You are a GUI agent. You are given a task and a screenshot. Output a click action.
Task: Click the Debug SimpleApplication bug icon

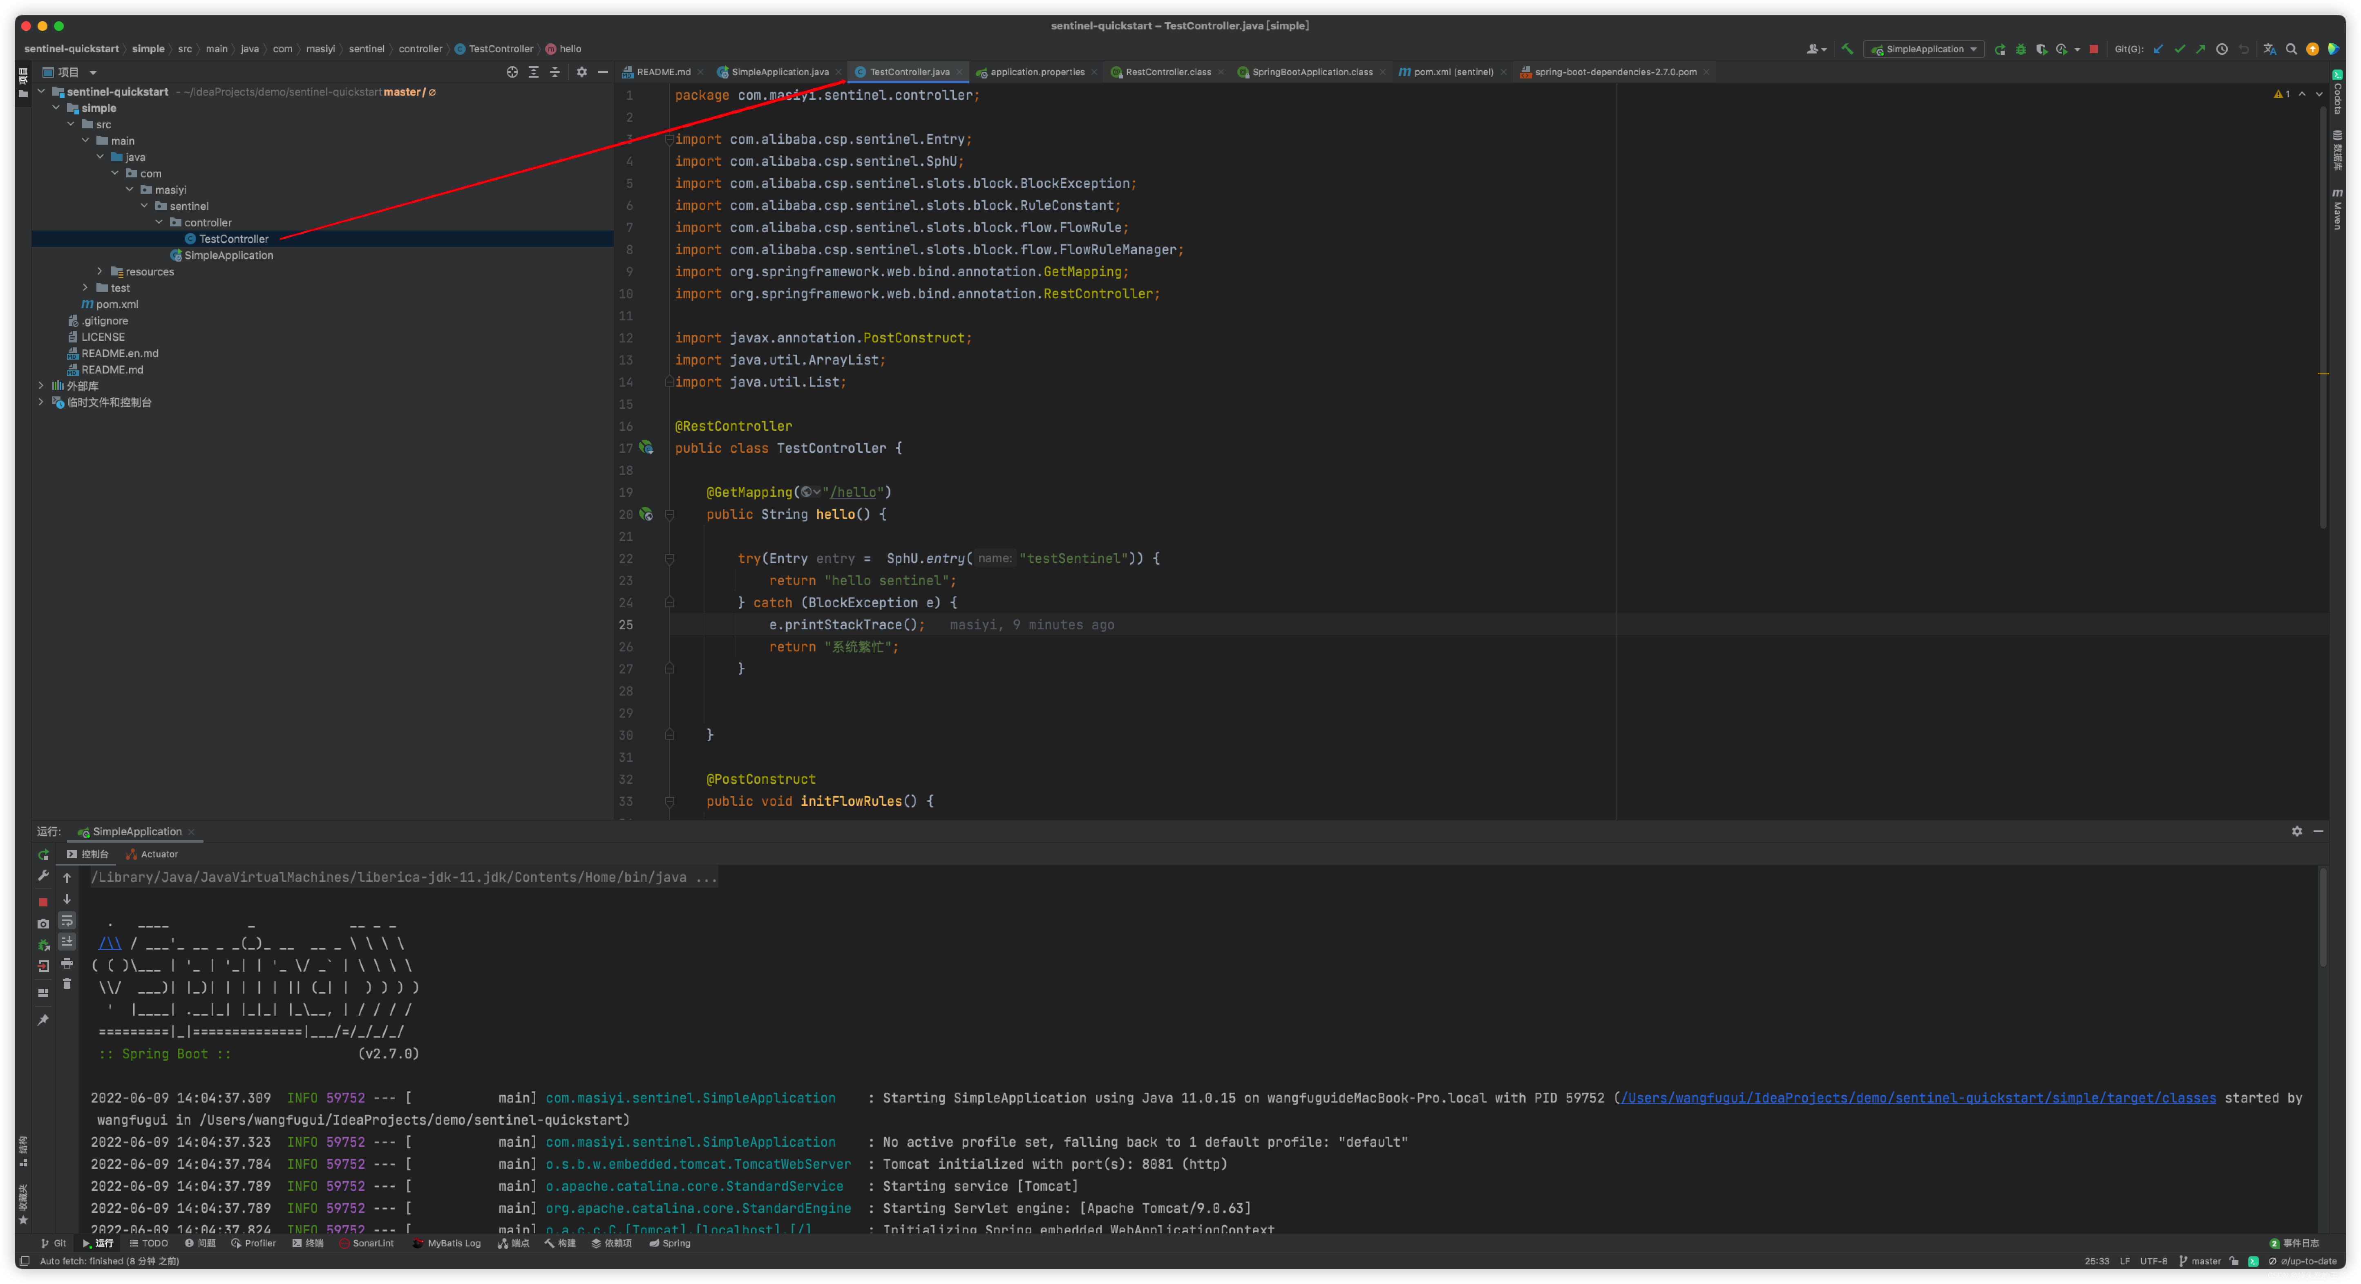pos(2021,49)
